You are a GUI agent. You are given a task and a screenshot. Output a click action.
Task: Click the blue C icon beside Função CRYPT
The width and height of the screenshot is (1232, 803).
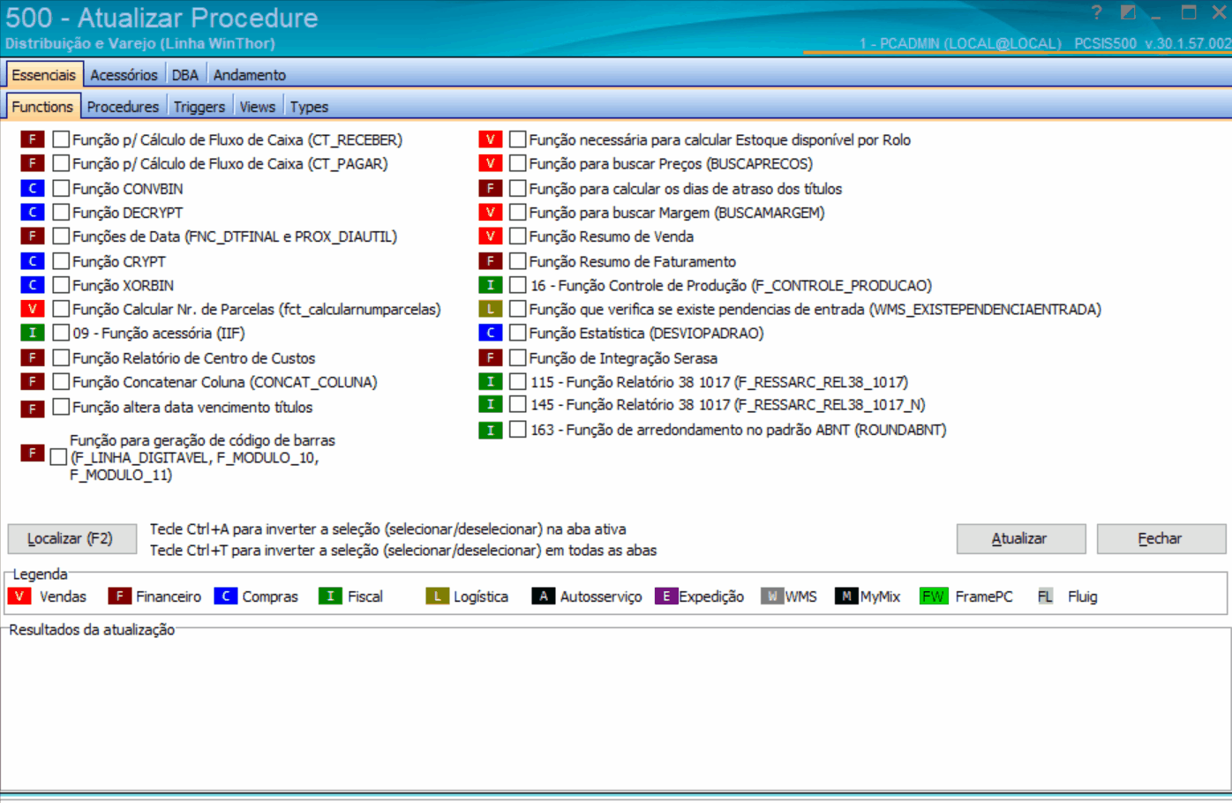(x=33, y=261)
